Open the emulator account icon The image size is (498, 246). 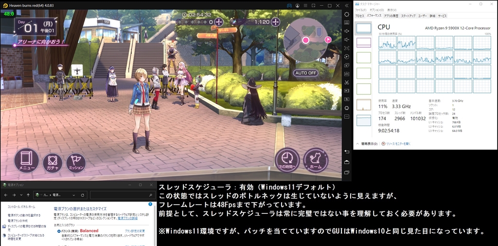297,5
